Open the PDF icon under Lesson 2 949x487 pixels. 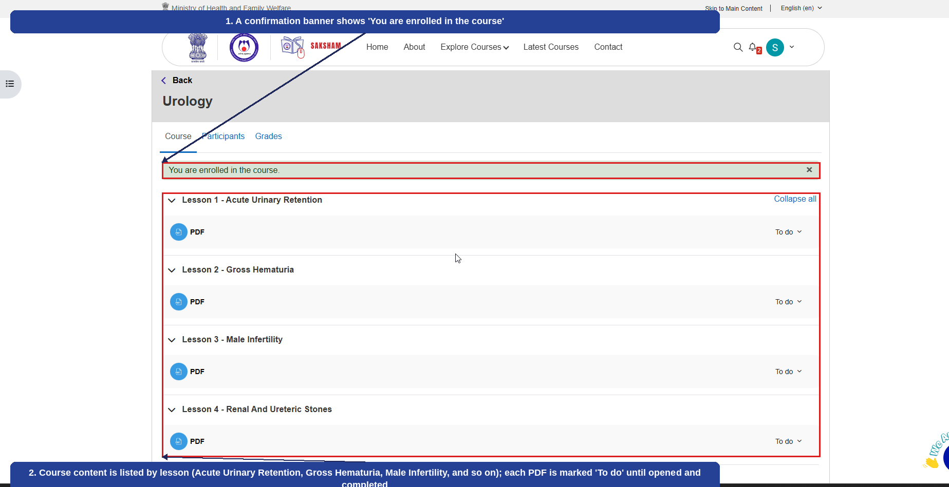point(178,302)
